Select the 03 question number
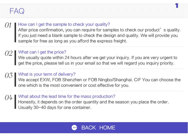This screenshot has width=188, height=138. tap(9, 76)
